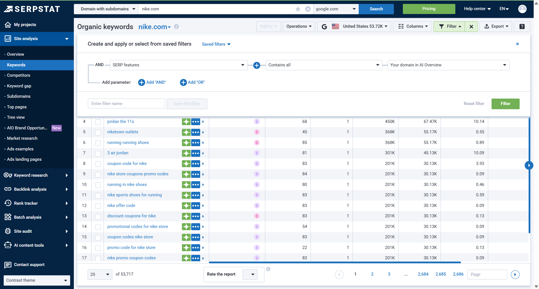Open the user account avatar icon
The height and width of the screenshot is (289, 539).
522,9
